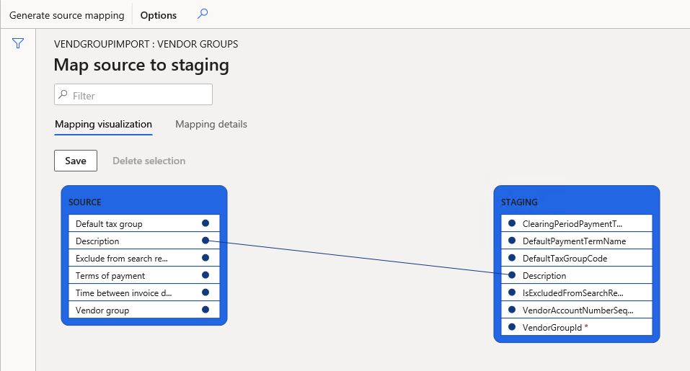690x371 pixels.
Task: Open the filter pane funnel icon
Action: pyautogui.click(x=18, y=43)
